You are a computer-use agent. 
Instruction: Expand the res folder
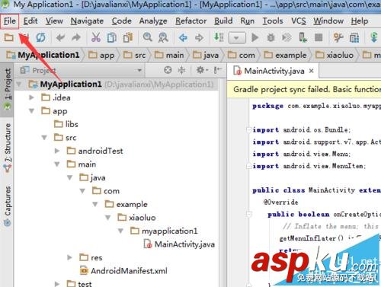[70, 257]
